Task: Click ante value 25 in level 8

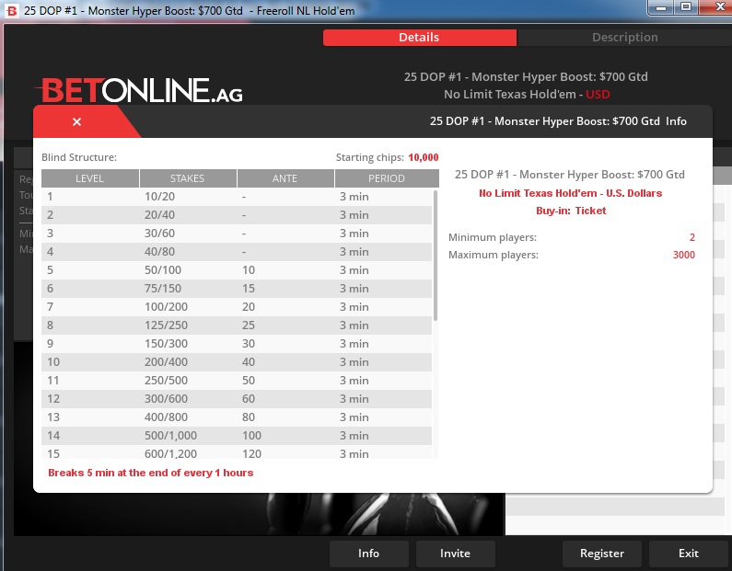Action: tap(249, 325)
